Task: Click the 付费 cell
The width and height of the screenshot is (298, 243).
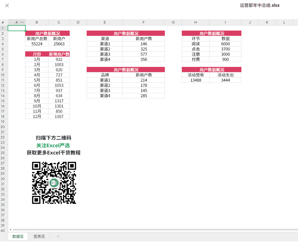Action: pos(195,60)
